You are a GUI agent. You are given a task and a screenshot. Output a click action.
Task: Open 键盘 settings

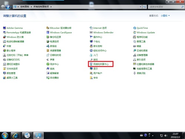click(137, 46)
